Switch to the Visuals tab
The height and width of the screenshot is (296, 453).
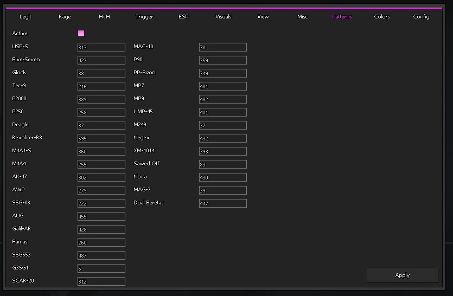[x=224, y=17]
